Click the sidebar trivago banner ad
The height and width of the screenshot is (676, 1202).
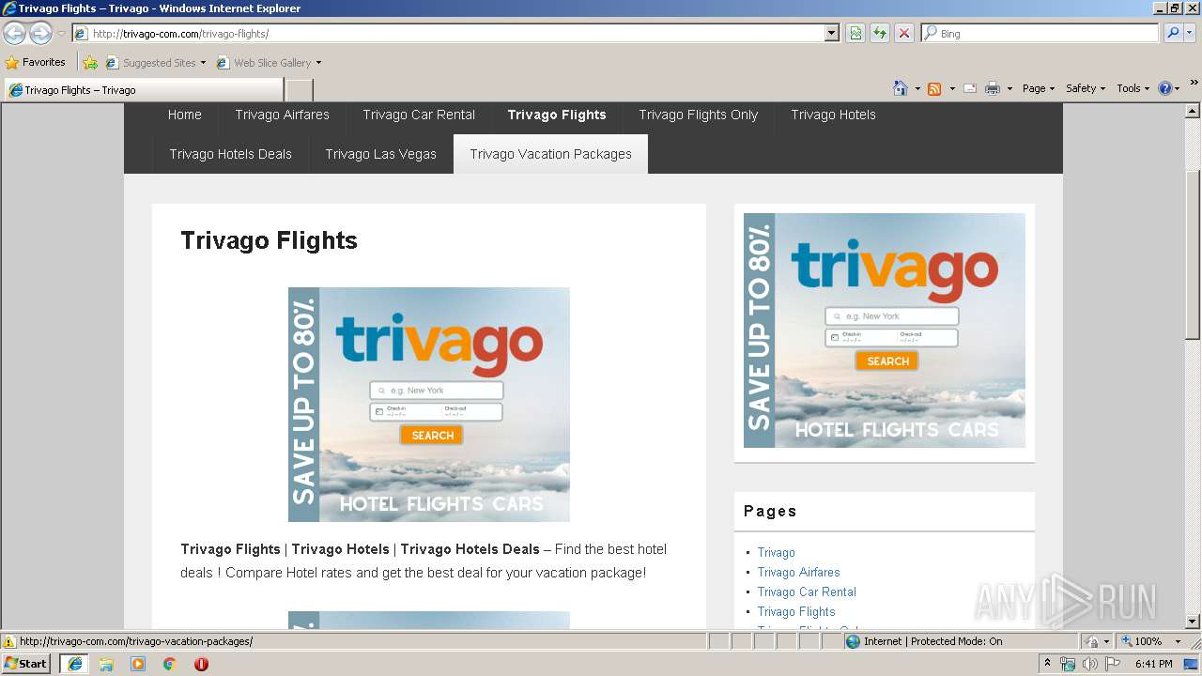click(885, 330)
